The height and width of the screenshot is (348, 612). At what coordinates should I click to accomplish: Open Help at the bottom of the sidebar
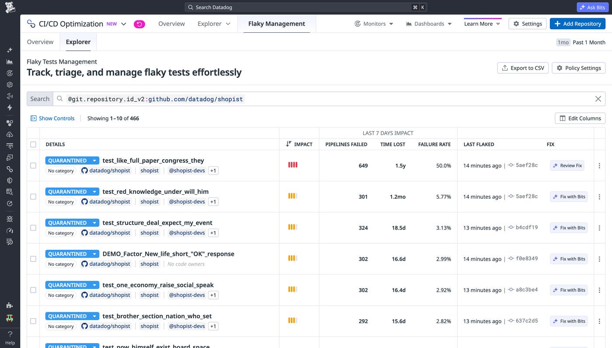10,338
